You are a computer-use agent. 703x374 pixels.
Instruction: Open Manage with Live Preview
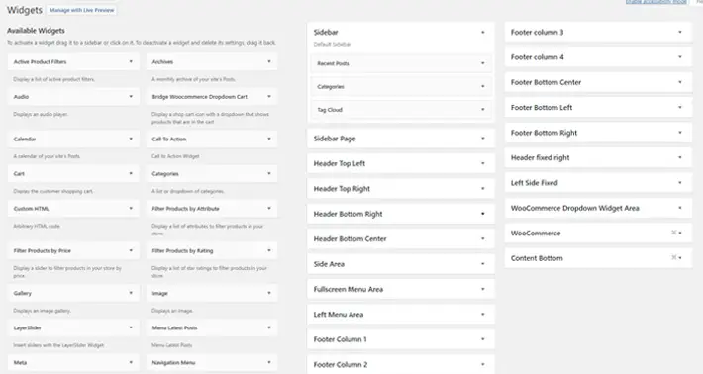pyautogui.click(x=81, y=10)
